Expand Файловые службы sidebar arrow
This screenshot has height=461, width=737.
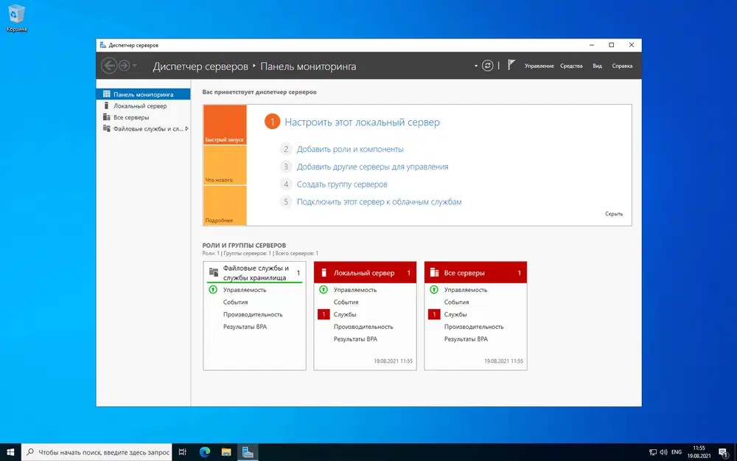186,128
